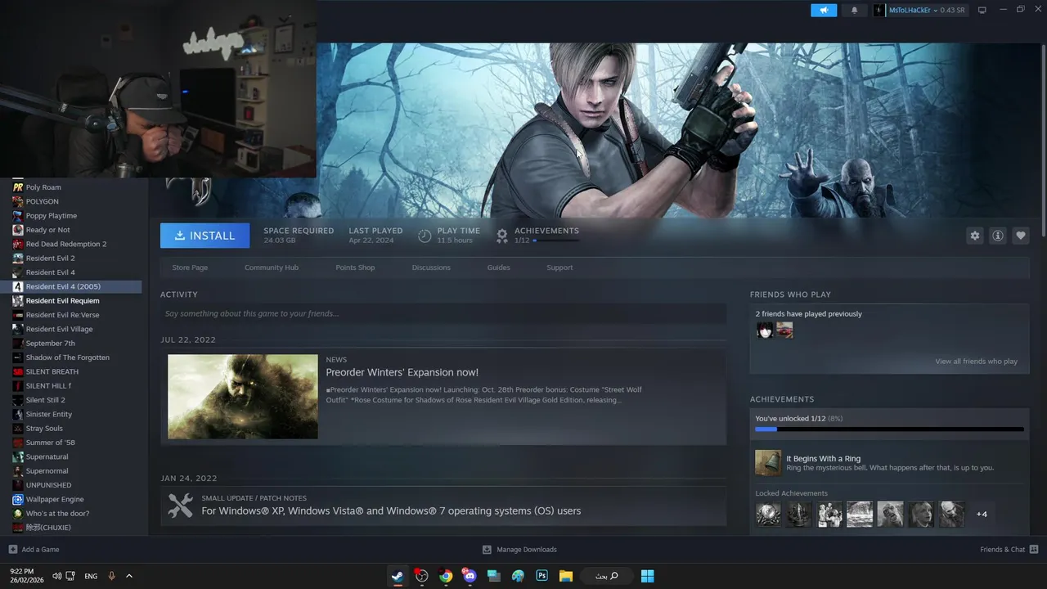Open the Guides tab
This screenshot has width=1047, height=589.
[x=498, y=268]
